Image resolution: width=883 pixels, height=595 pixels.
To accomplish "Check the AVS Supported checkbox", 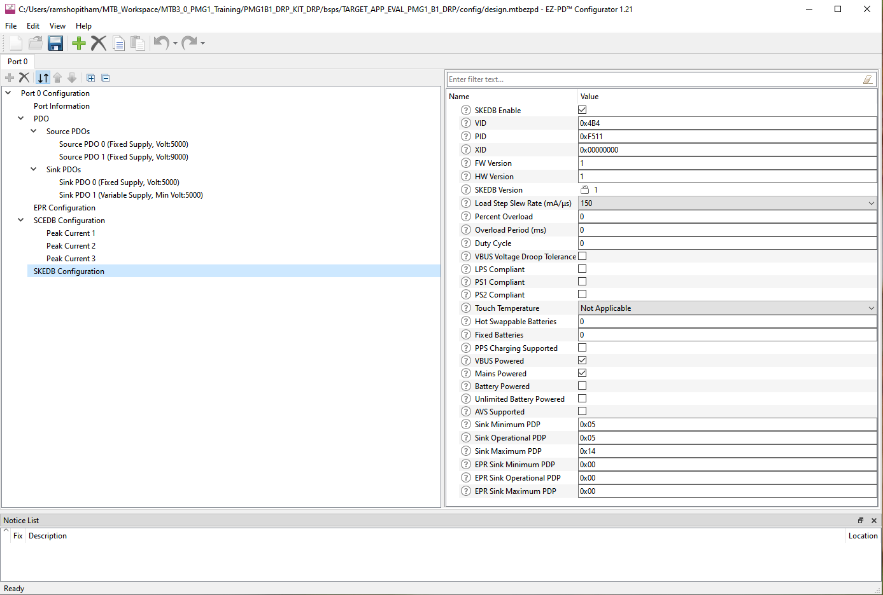I will [582, 411].
